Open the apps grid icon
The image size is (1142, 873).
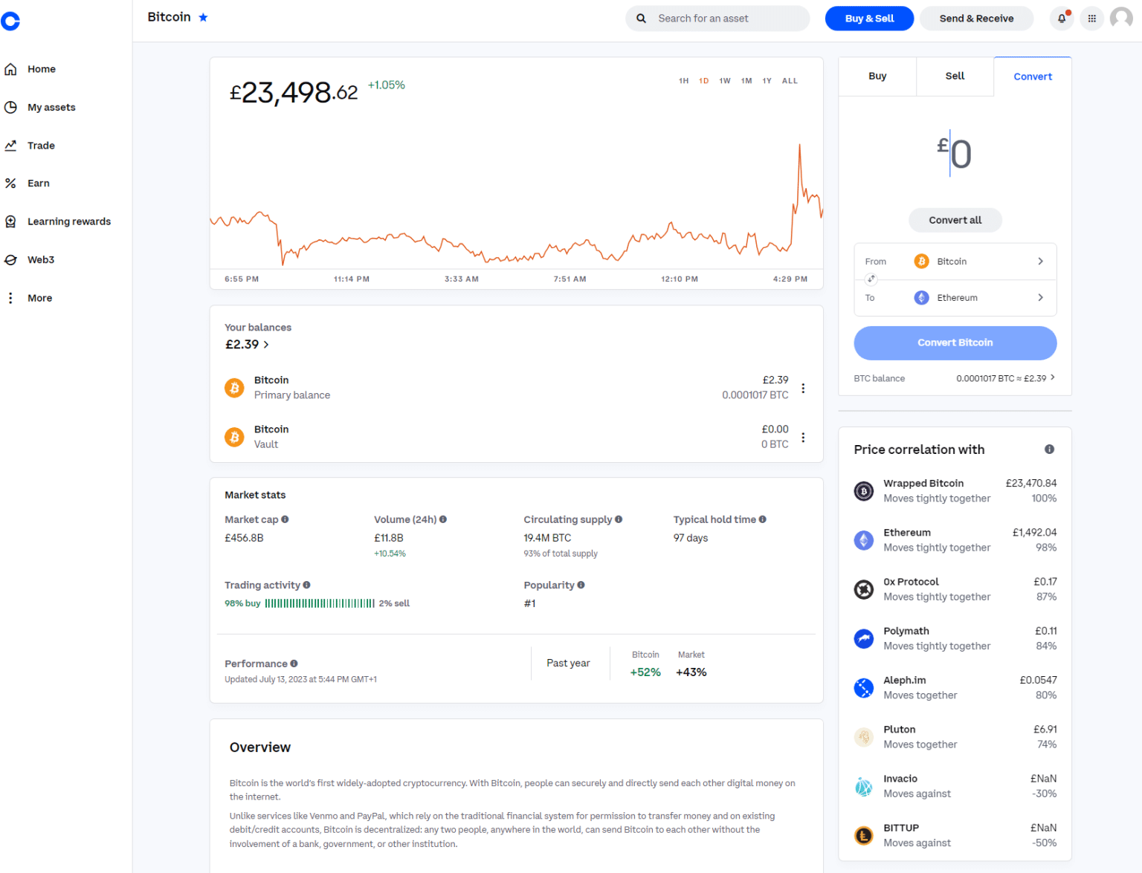(x=1091, y=18)
